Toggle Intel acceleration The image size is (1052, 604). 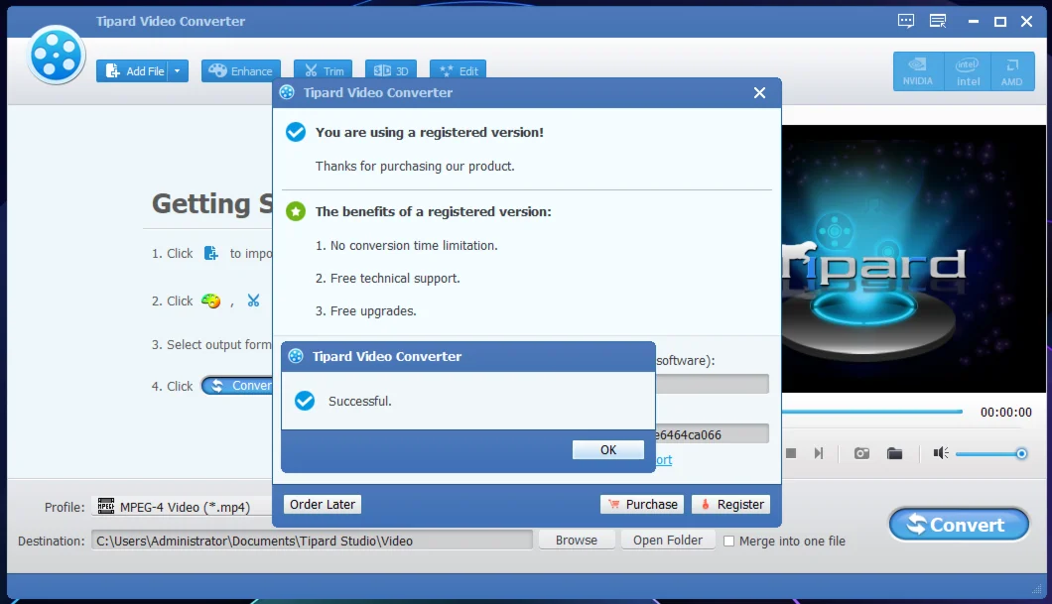(x=968, y=71)
